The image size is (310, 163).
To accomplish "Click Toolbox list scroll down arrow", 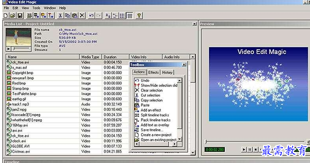I will 180,139.
